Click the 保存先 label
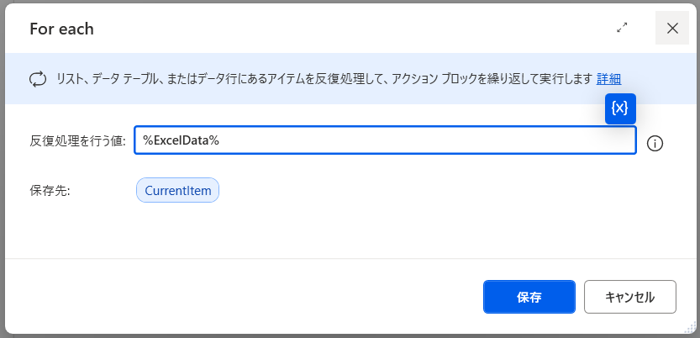The image size is (700, 338). [x=50, y=190]
